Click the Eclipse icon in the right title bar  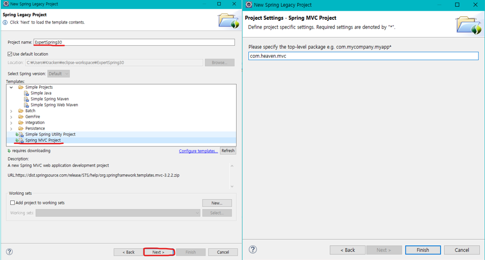[249, 5]
